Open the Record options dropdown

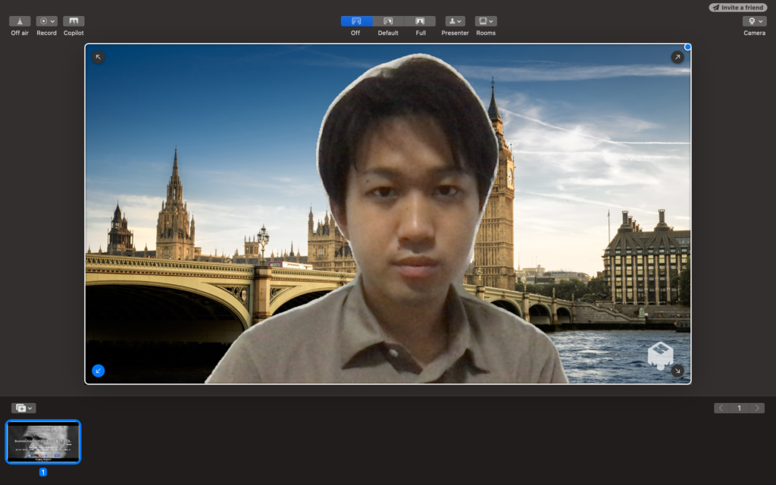(46, 21)
